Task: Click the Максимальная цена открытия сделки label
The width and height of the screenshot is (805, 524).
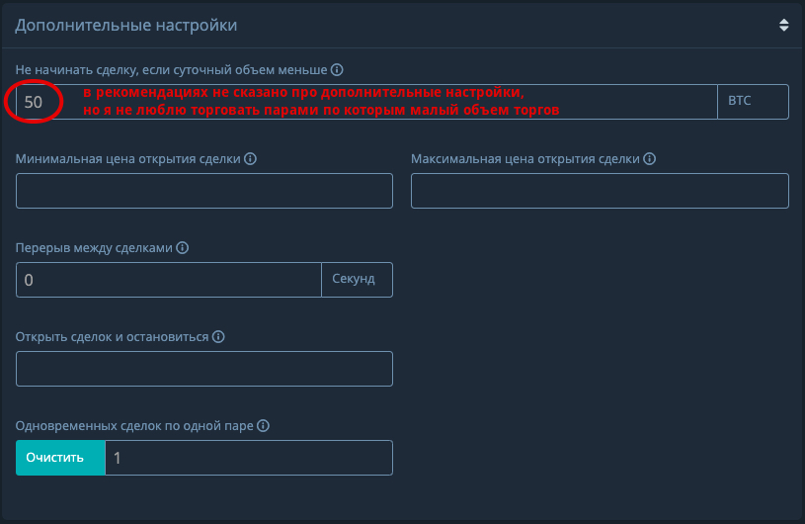Action: 524,158
